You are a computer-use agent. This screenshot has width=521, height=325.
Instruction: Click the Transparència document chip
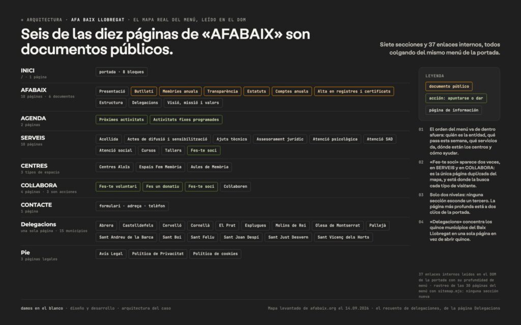point(222,91)
